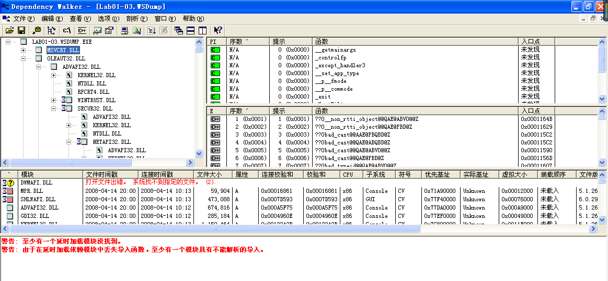Click the 虚拟大小 column header

(518, 175)
